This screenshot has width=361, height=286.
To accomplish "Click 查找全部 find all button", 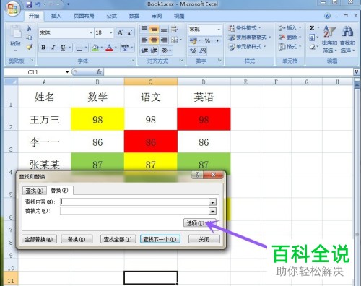I will [118, 239].
